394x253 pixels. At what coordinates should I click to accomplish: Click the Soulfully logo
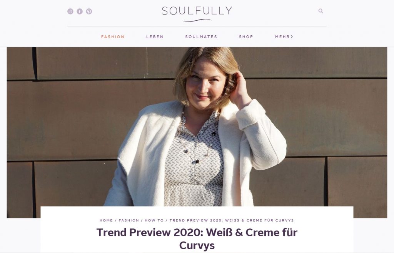click(197, 14)
